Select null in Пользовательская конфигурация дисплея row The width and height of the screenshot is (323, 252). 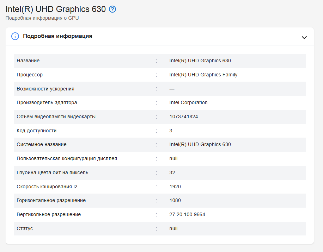click(173, 158)
